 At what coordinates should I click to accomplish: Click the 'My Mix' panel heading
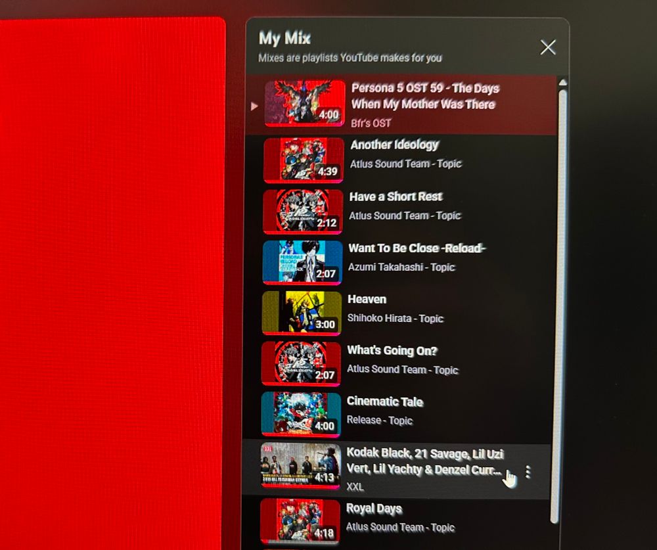coord(284,38)
